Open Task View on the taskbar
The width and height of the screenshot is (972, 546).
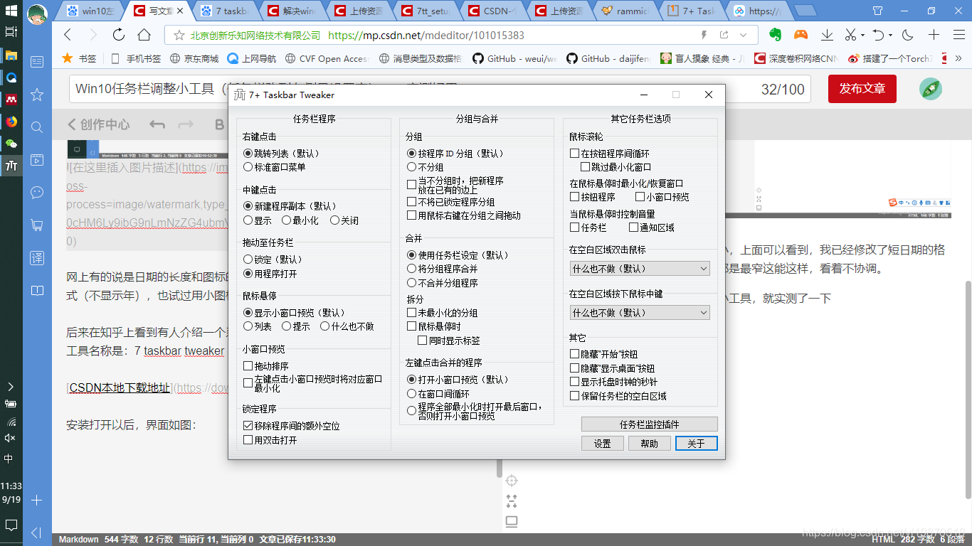coord(11,32)
